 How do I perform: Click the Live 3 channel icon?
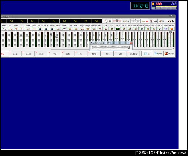pyautogui.click(x=130, y=29)
